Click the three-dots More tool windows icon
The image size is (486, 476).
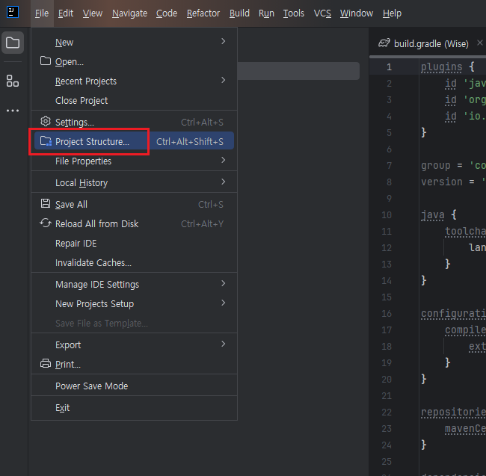point(13,111)
